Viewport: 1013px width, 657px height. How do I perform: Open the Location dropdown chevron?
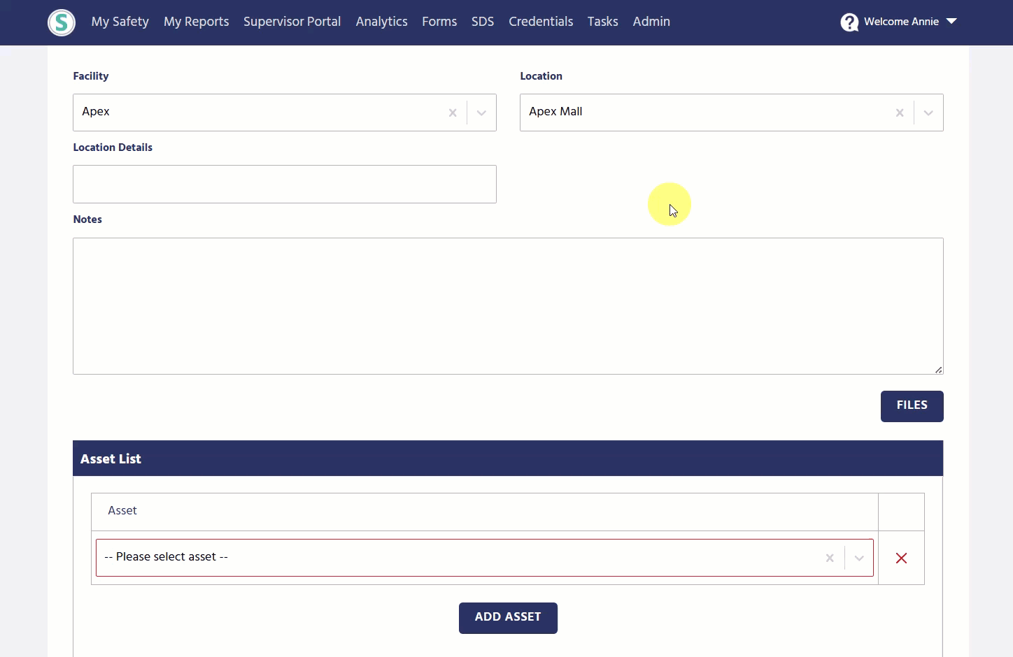coord(928,113)
